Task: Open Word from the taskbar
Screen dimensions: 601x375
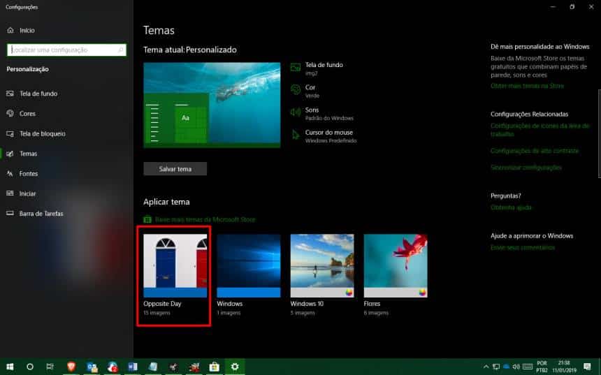Action: (133, 367)
